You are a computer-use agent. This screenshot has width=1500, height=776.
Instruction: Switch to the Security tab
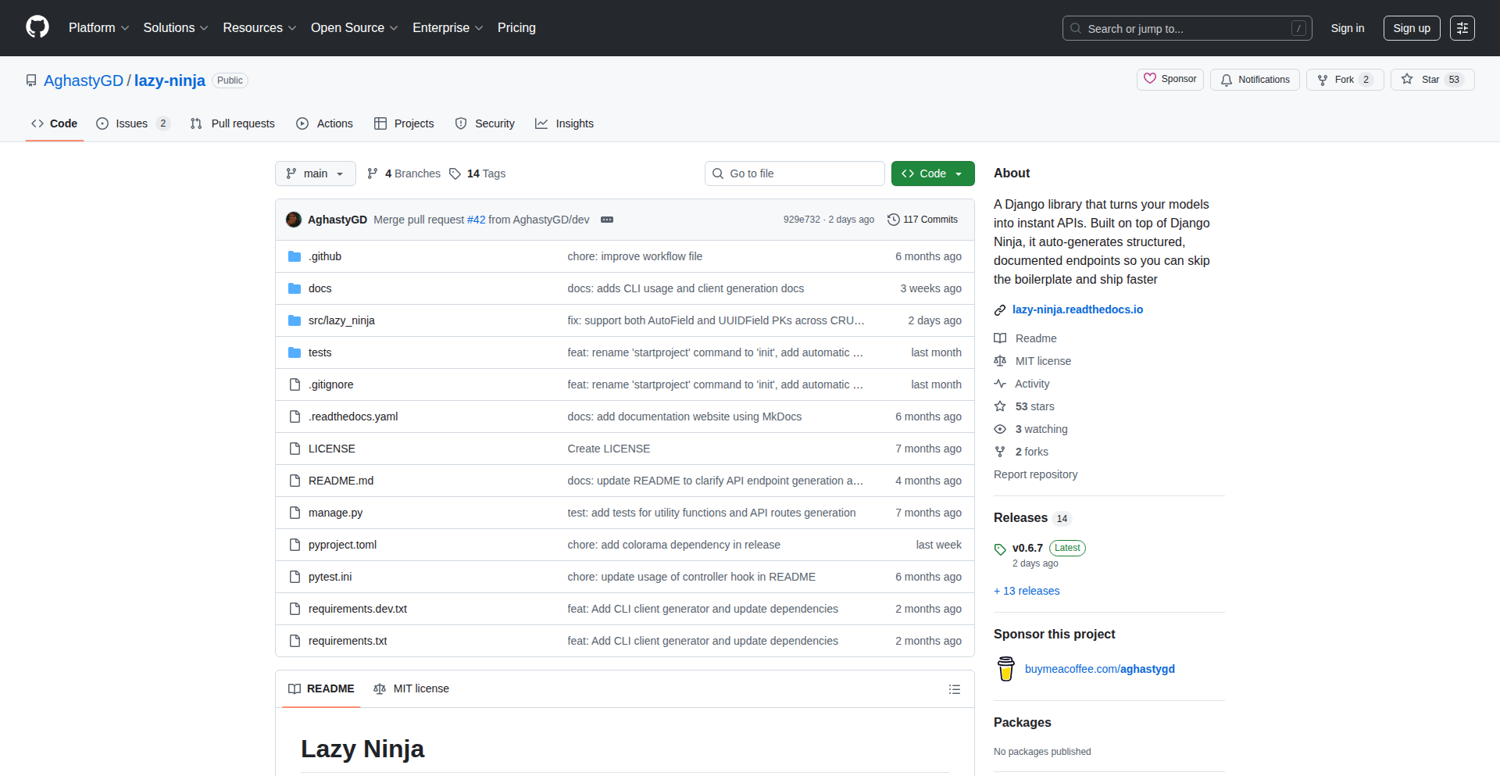pos(485,123)
